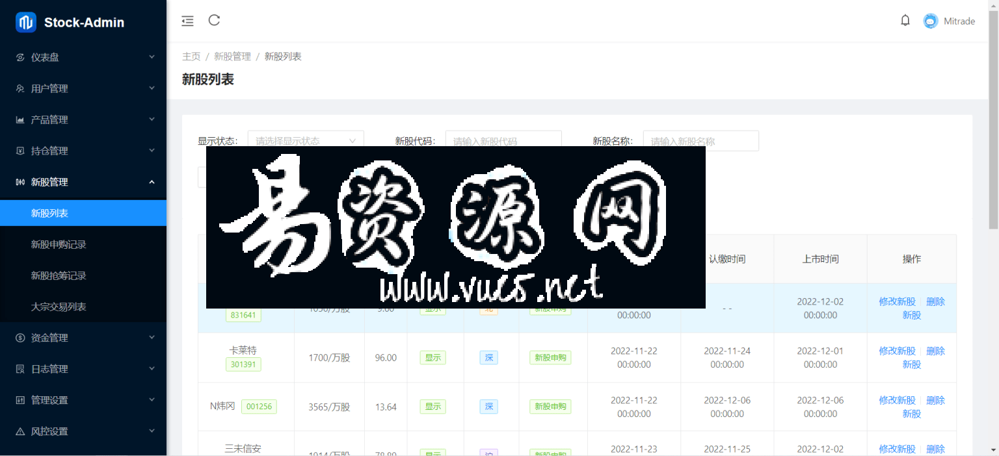The height and width of the screenshot is (456, 999).
Task: Click the Mitrade user avatar
Action: pos(931,21)
